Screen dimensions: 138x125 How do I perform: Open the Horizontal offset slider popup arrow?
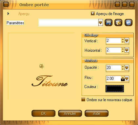coord(127,50)
